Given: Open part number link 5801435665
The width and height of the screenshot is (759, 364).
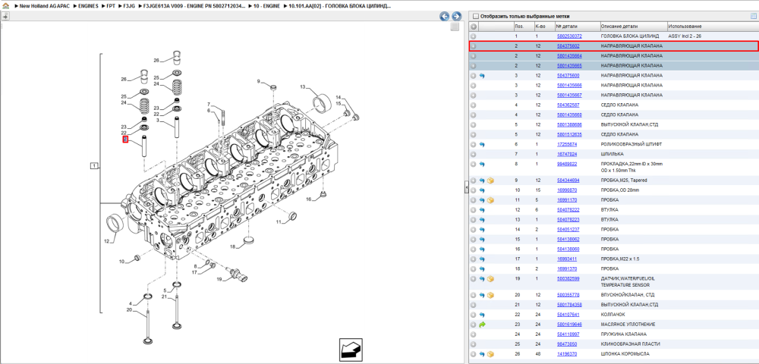Looking at the screenshot, I should tap(569, 66).
